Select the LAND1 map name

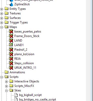coord(19,45)
